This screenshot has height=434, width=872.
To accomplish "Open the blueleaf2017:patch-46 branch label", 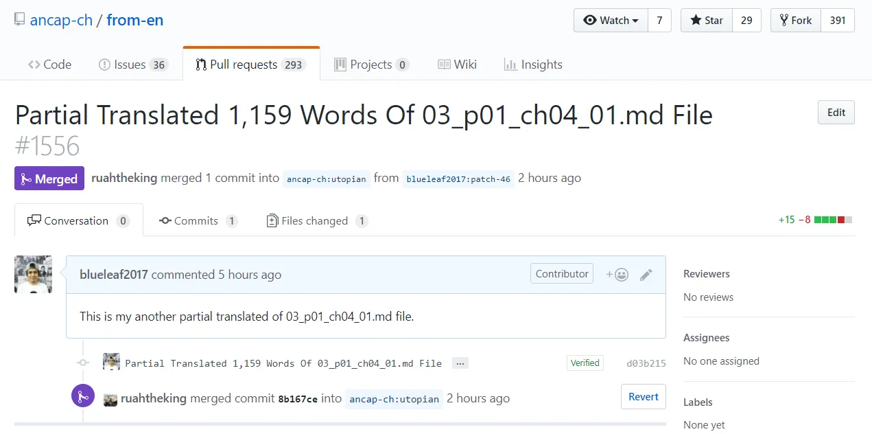I will point(458,179).
